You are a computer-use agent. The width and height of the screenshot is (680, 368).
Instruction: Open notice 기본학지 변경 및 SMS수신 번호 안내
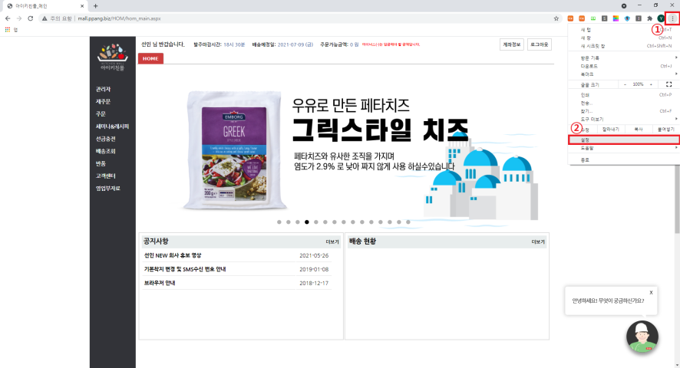(x=185, y=269)
